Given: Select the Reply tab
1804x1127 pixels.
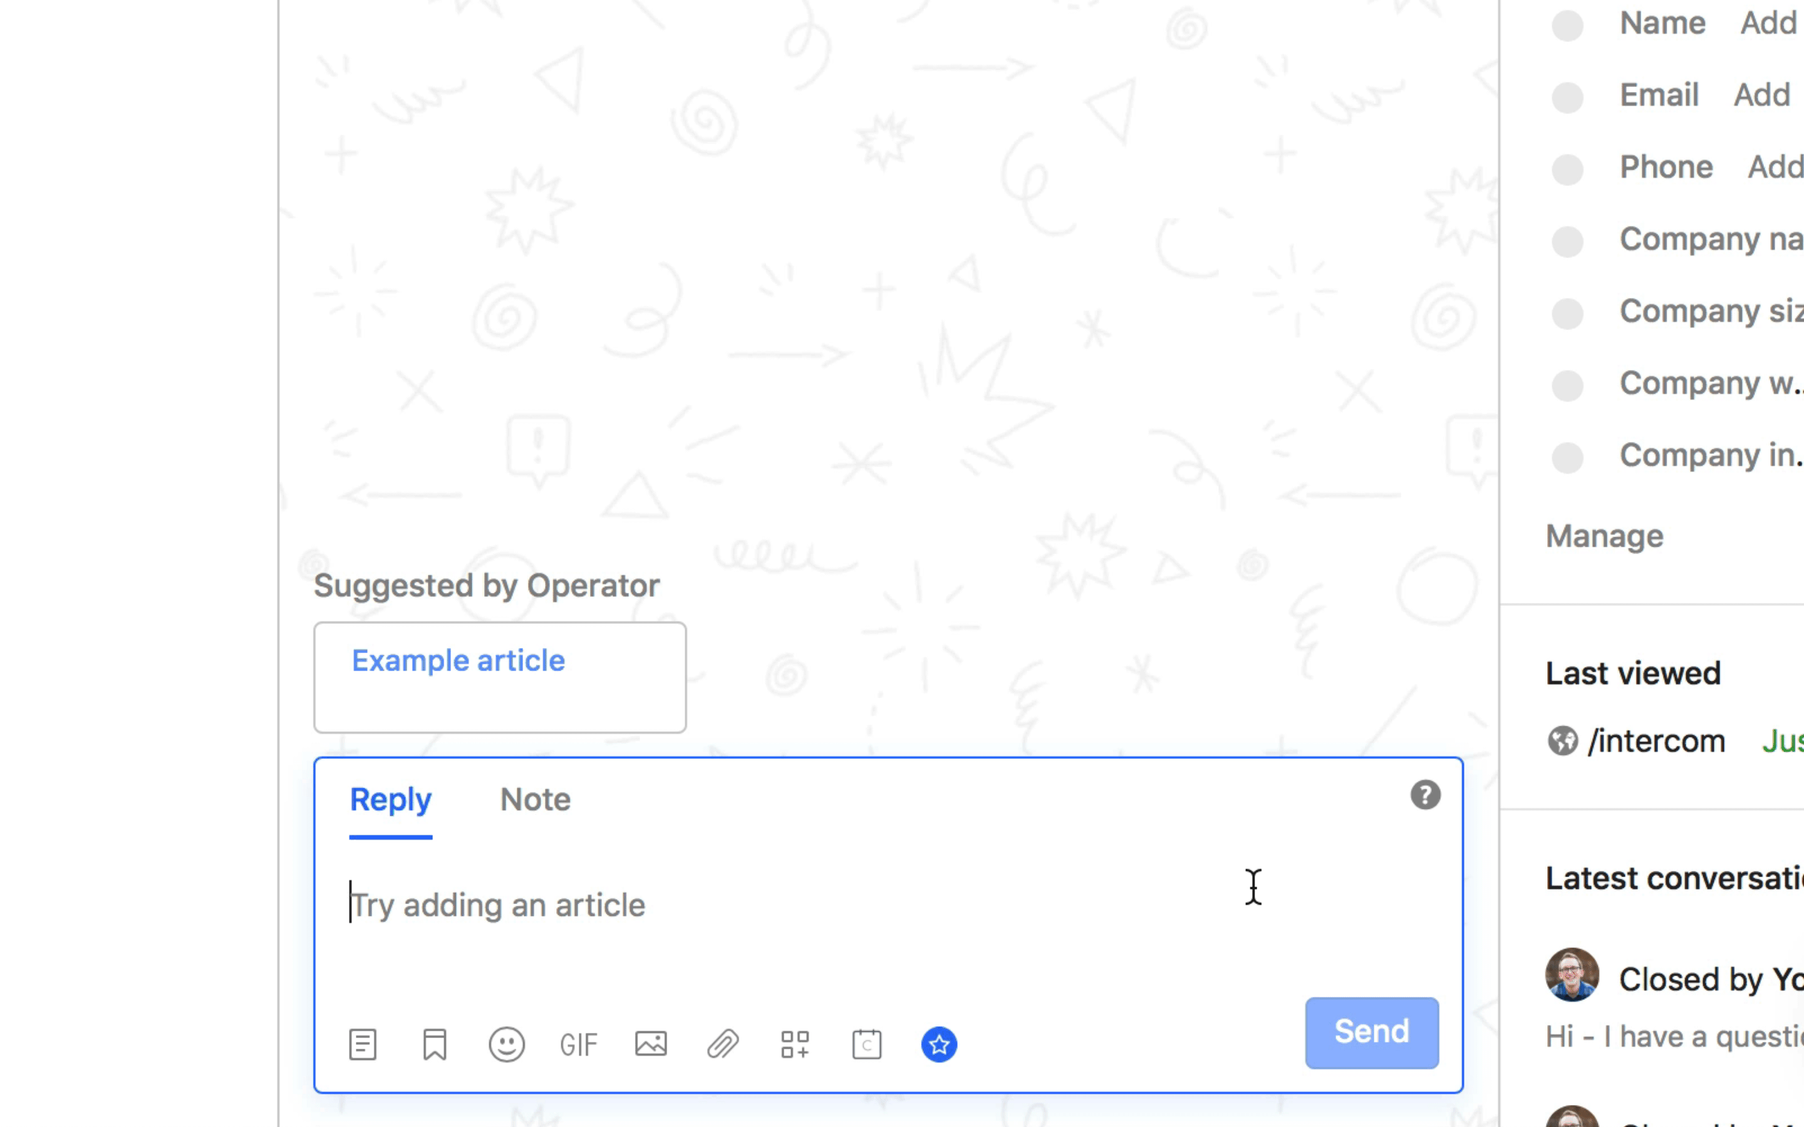Looking at the screenshot, I should point(391,800).
